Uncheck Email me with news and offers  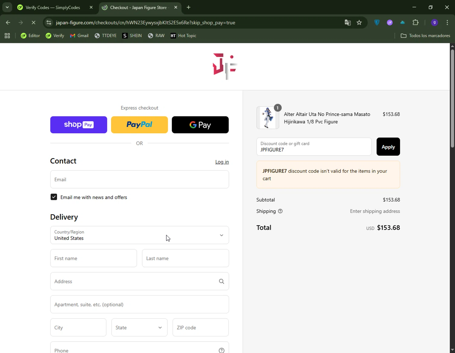pos(54,197)
